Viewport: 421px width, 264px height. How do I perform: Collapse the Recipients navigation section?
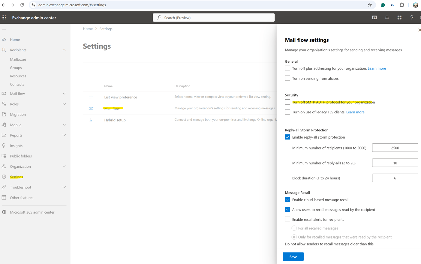[x=64, y=50]
